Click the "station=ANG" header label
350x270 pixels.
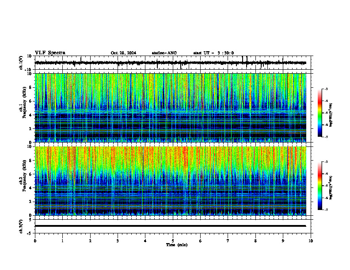tap(164, 53)
